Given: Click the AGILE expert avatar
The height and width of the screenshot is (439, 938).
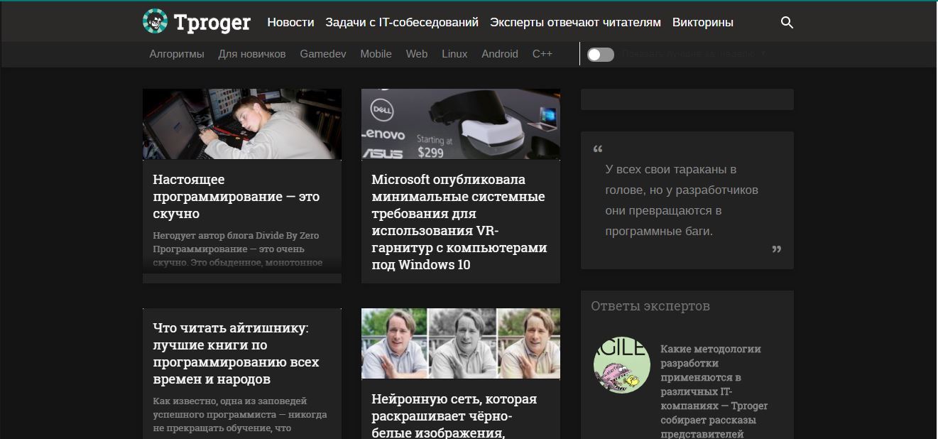Looking at the screenshot, I should click(622, 364).
